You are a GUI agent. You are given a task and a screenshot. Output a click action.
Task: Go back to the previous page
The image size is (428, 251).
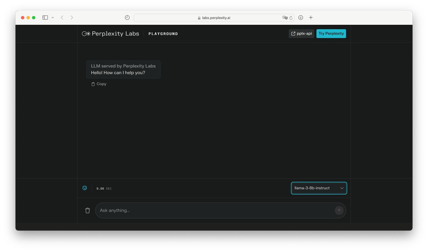click(x=62, y=17)
